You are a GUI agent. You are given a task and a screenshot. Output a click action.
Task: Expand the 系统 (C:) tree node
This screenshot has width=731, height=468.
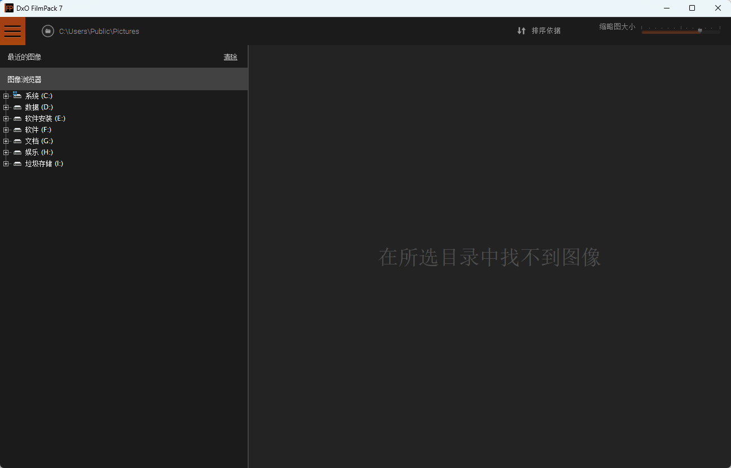6,96
